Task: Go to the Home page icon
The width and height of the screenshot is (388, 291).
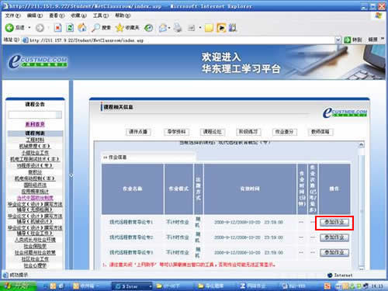Action: pyautogui.click(x=82, y=27)
